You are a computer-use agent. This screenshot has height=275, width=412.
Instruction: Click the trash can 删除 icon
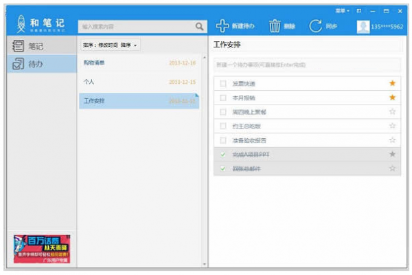275,26
